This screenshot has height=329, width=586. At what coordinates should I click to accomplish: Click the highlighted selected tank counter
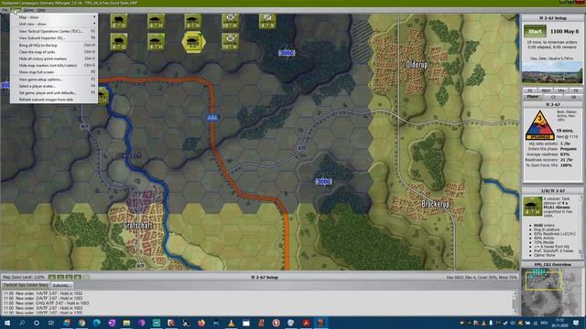(193, 42)
